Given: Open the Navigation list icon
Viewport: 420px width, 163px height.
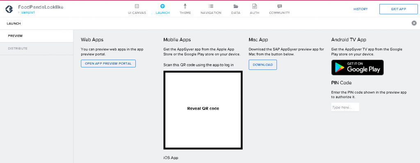Looking at the screenshot, I should click(211, 6).
